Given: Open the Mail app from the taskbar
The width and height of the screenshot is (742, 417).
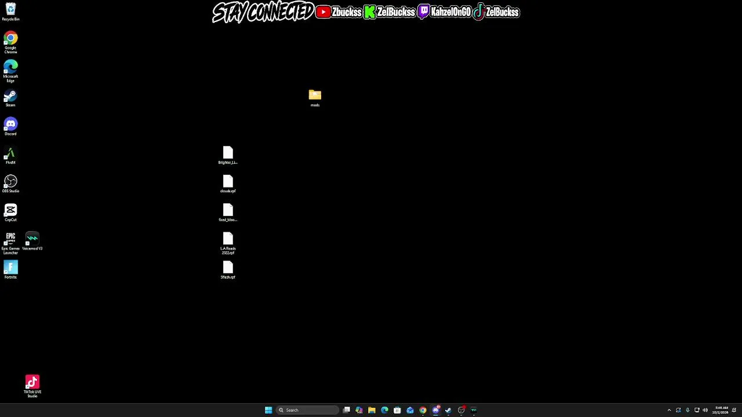Looking at the screenshot, I should click(410, 410).
